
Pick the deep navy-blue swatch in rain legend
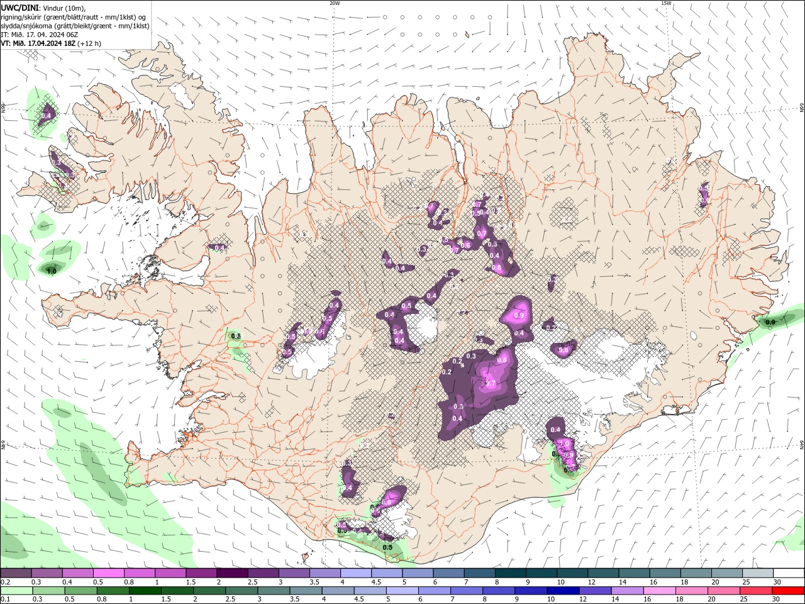click(562, 591)
